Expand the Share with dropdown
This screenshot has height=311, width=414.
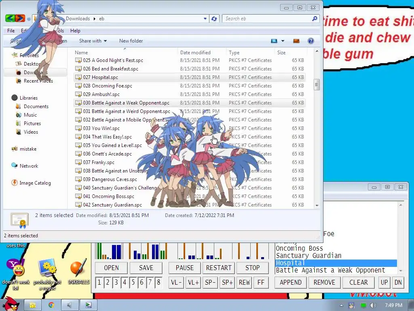(106, 41)
